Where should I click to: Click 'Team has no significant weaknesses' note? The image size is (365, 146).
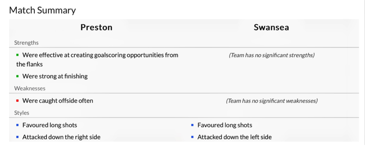[x=272, y=101]
